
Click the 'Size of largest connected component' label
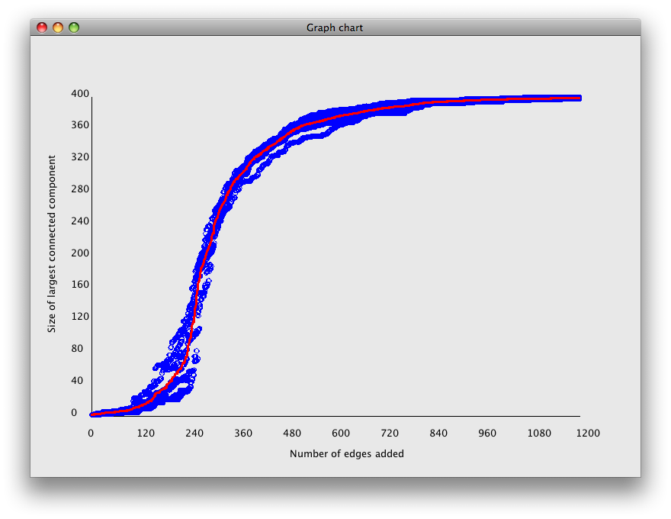(52, 243)
